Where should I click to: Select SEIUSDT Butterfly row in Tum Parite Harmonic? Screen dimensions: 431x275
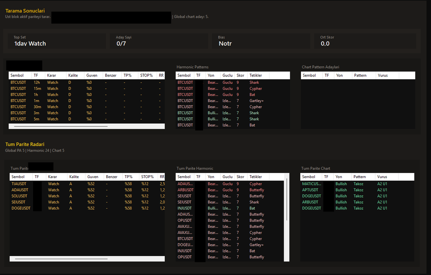[230, 196]
